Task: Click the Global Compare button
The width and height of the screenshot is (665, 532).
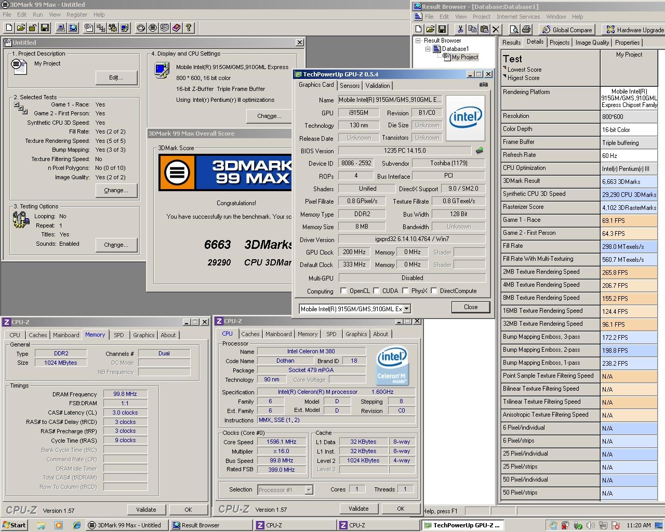Action: click(566, 30)
